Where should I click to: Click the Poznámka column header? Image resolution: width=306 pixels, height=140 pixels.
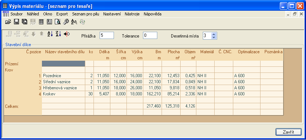[x=273, y=52]
